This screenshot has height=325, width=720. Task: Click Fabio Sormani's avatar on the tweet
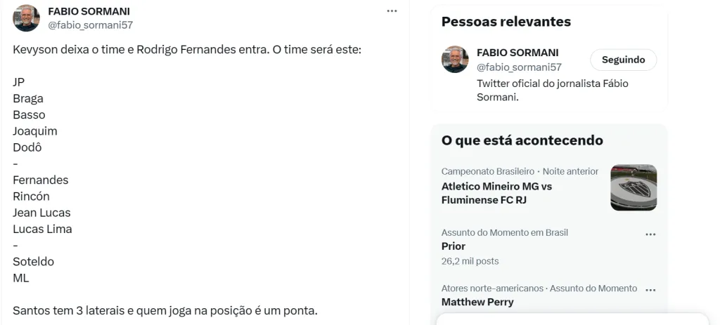(27, 18)
